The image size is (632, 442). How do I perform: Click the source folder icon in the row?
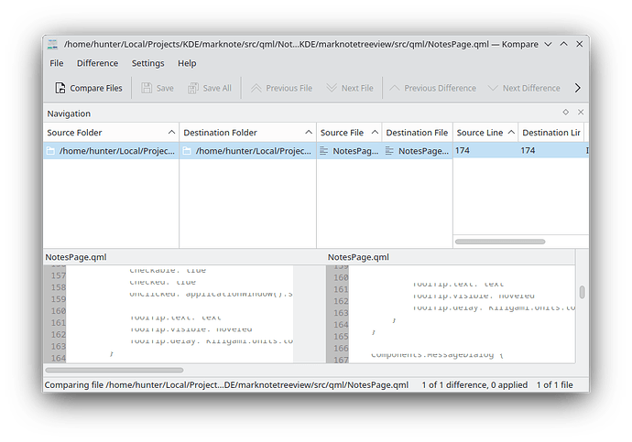click(50, 151)
